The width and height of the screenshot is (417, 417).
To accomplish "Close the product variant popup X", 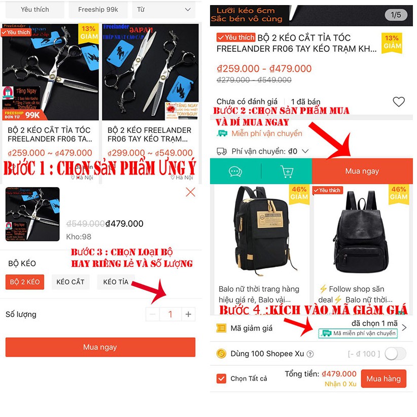I will click(x=190, y=192).
